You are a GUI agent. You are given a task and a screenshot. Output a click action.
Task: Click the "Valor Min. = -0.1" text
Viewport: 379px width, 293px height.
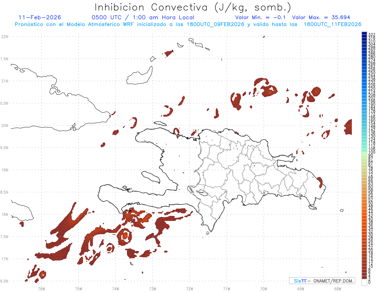click(x=260, y=17)
